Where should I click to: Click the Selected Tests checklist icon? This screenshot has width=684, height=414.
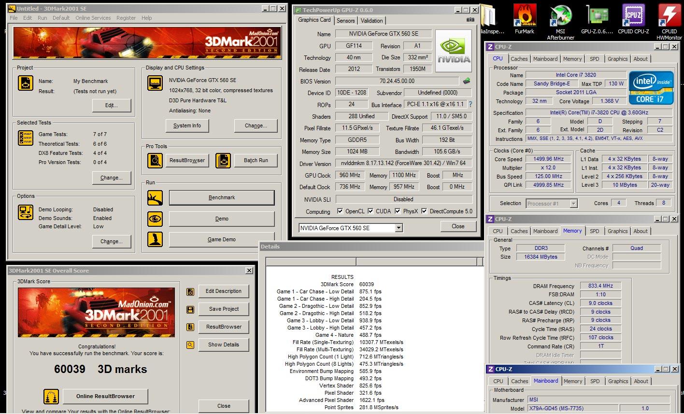pos(26,138)
